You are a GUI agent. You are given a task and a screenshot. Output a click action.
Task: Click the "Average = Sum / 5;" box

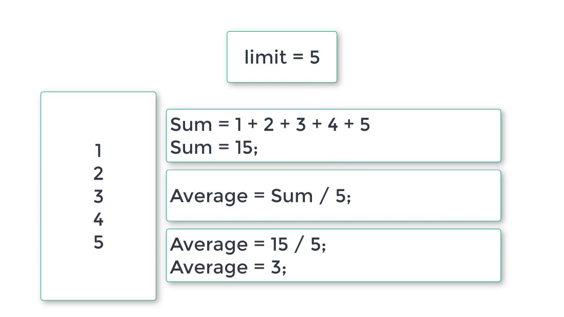333,195
